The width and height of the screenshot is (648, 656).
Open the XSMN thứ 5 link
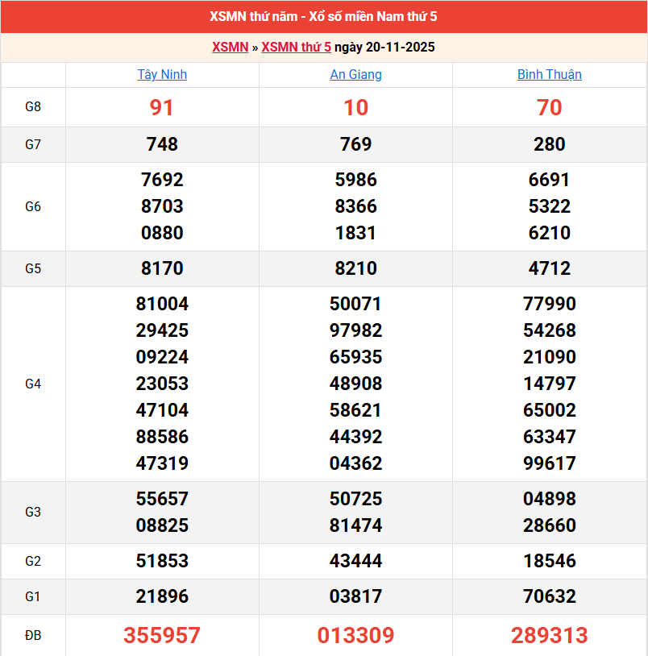tap(296, 48)
